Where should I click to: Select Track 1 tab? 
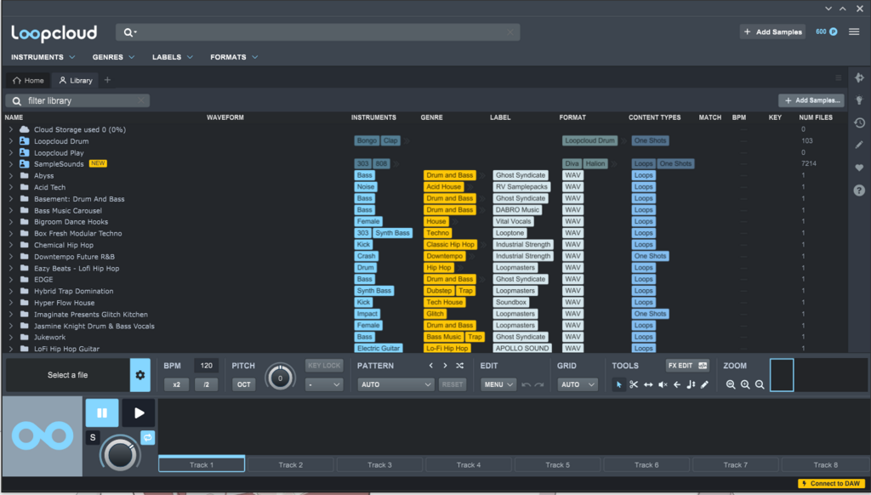coord(202,464)
